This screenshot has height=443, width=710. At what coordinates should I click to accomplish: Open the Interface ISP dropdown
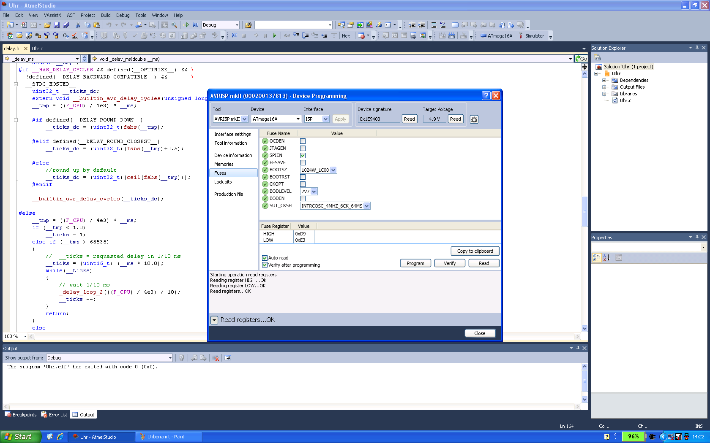325,119
